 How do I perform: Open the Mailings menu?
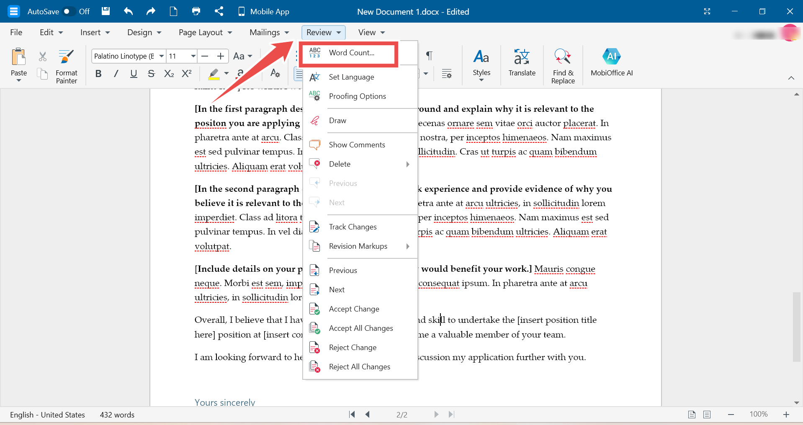[x=269, y=32]
